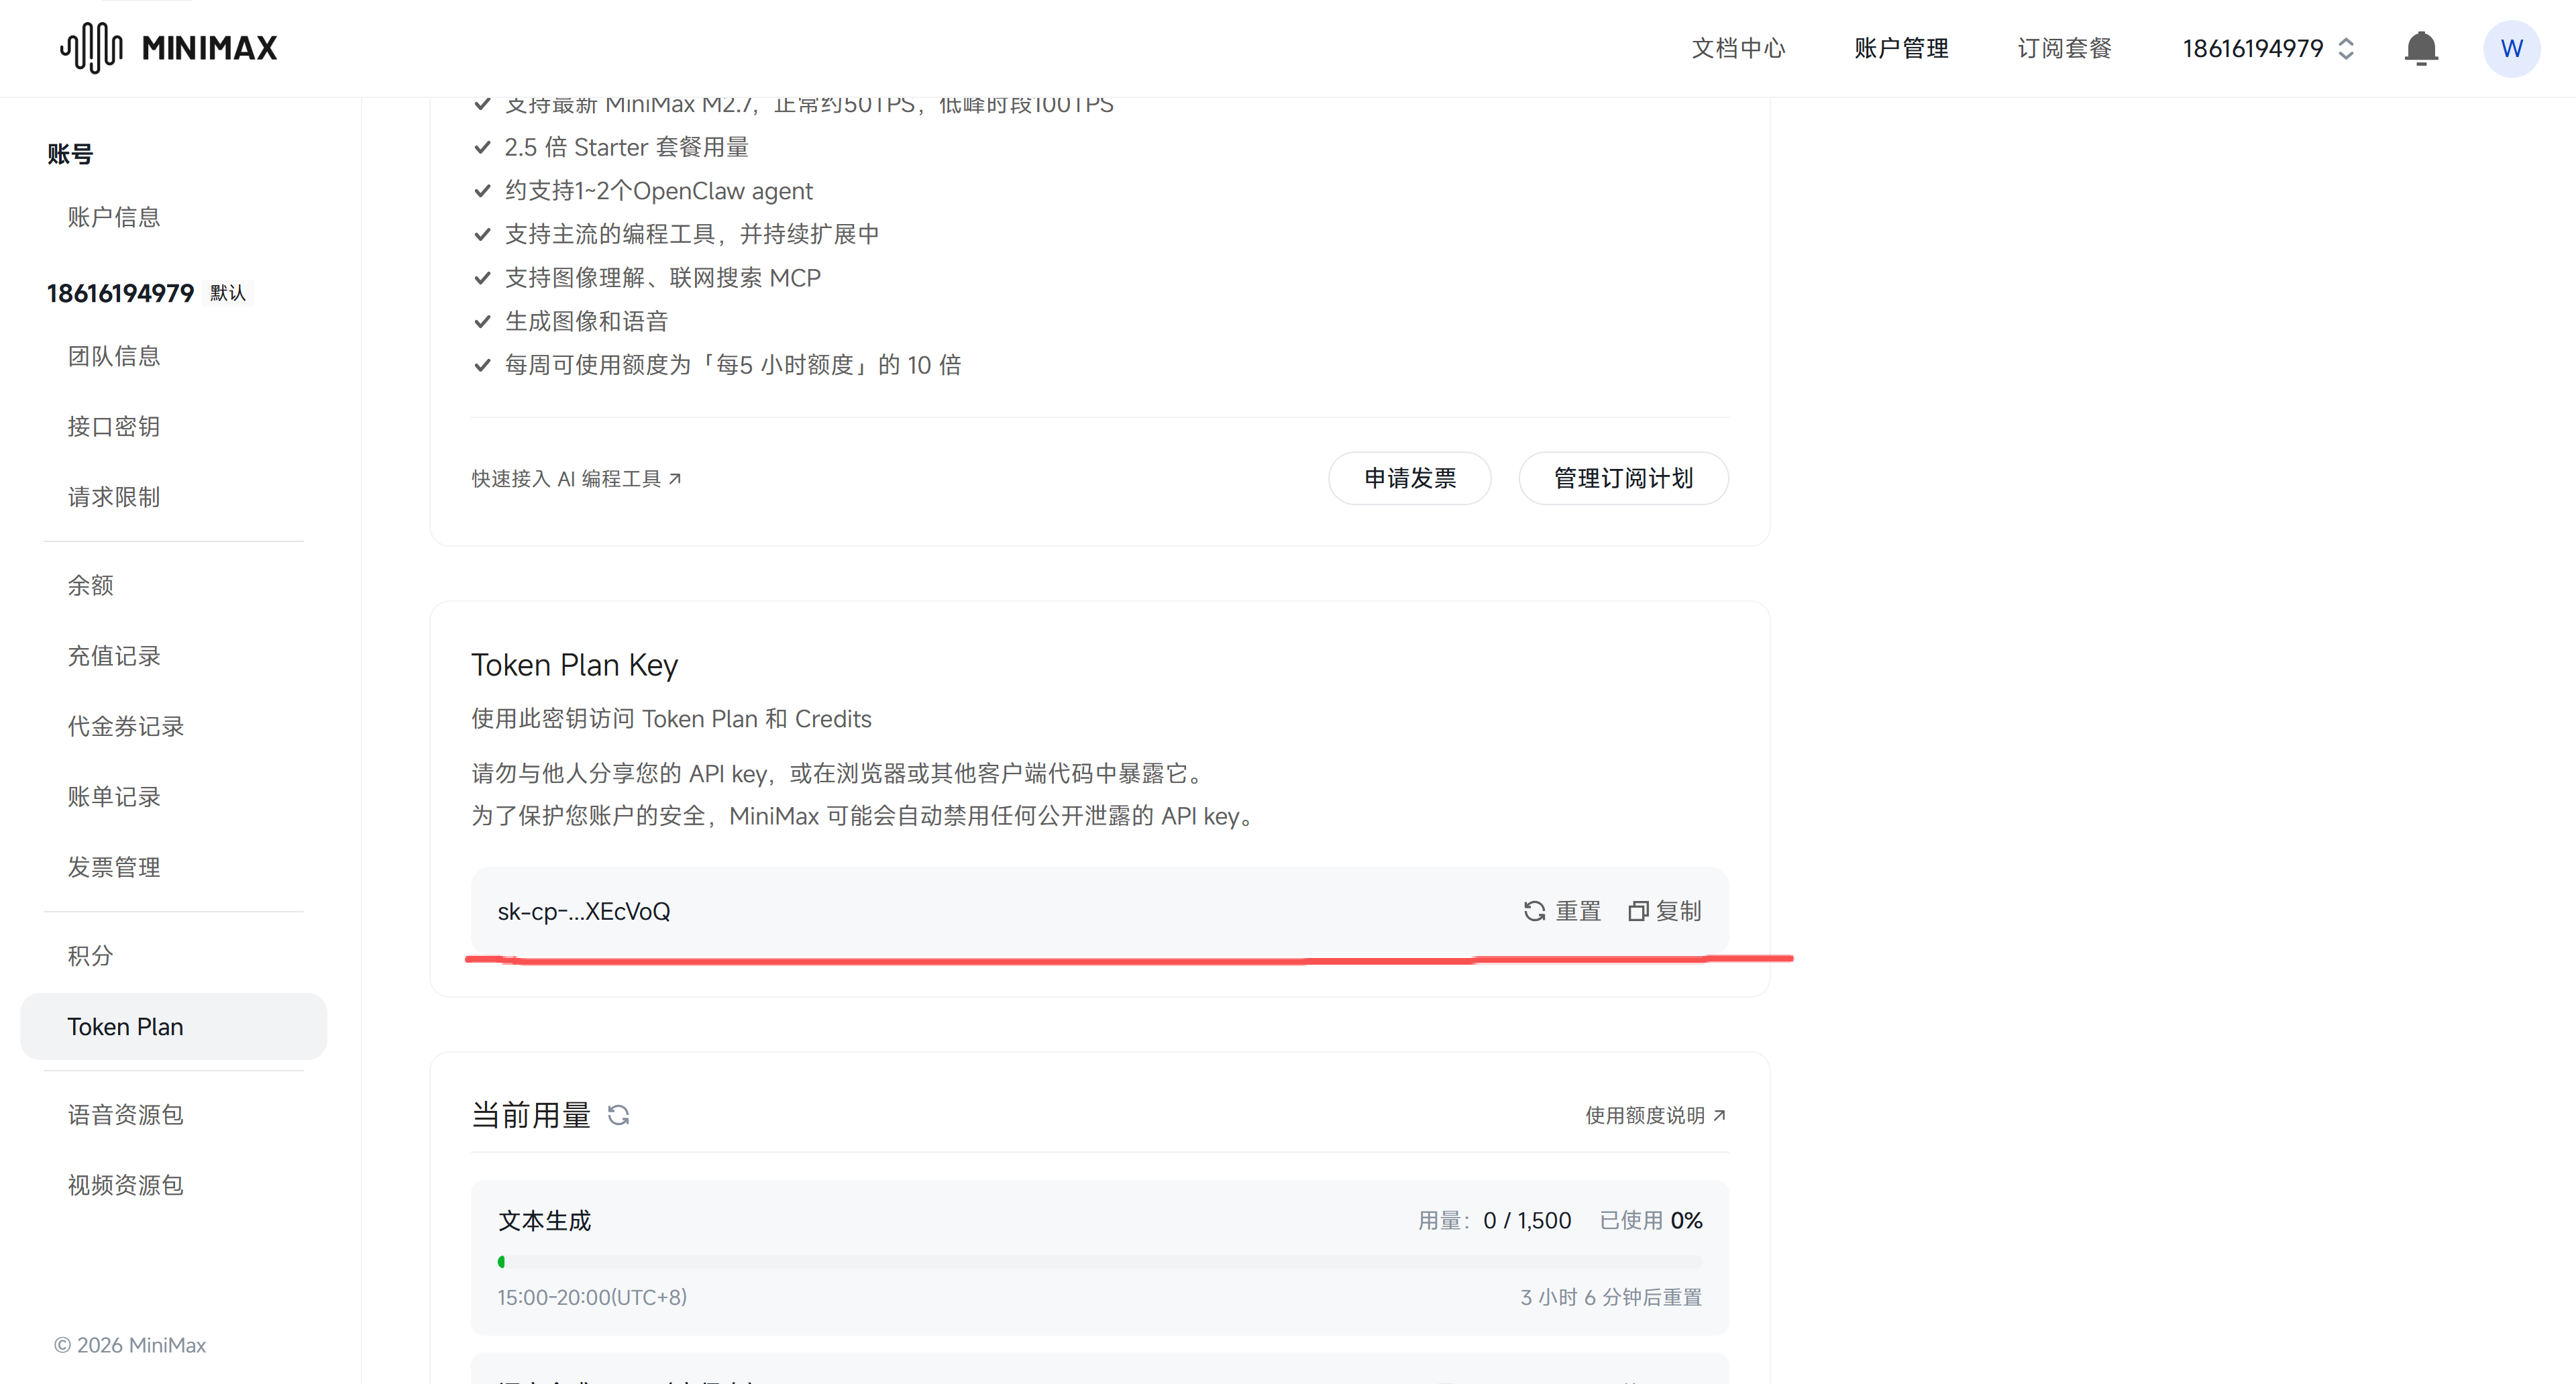This screenshot has height=1384, width=2576.
Task: Open Interface Keys in sidebar
Action: [114, 427]
